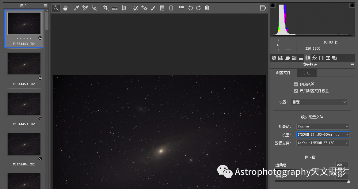Screen dimensions: 358x189
Task: Switch to the 手动 tab
Action: click(307, 73)
